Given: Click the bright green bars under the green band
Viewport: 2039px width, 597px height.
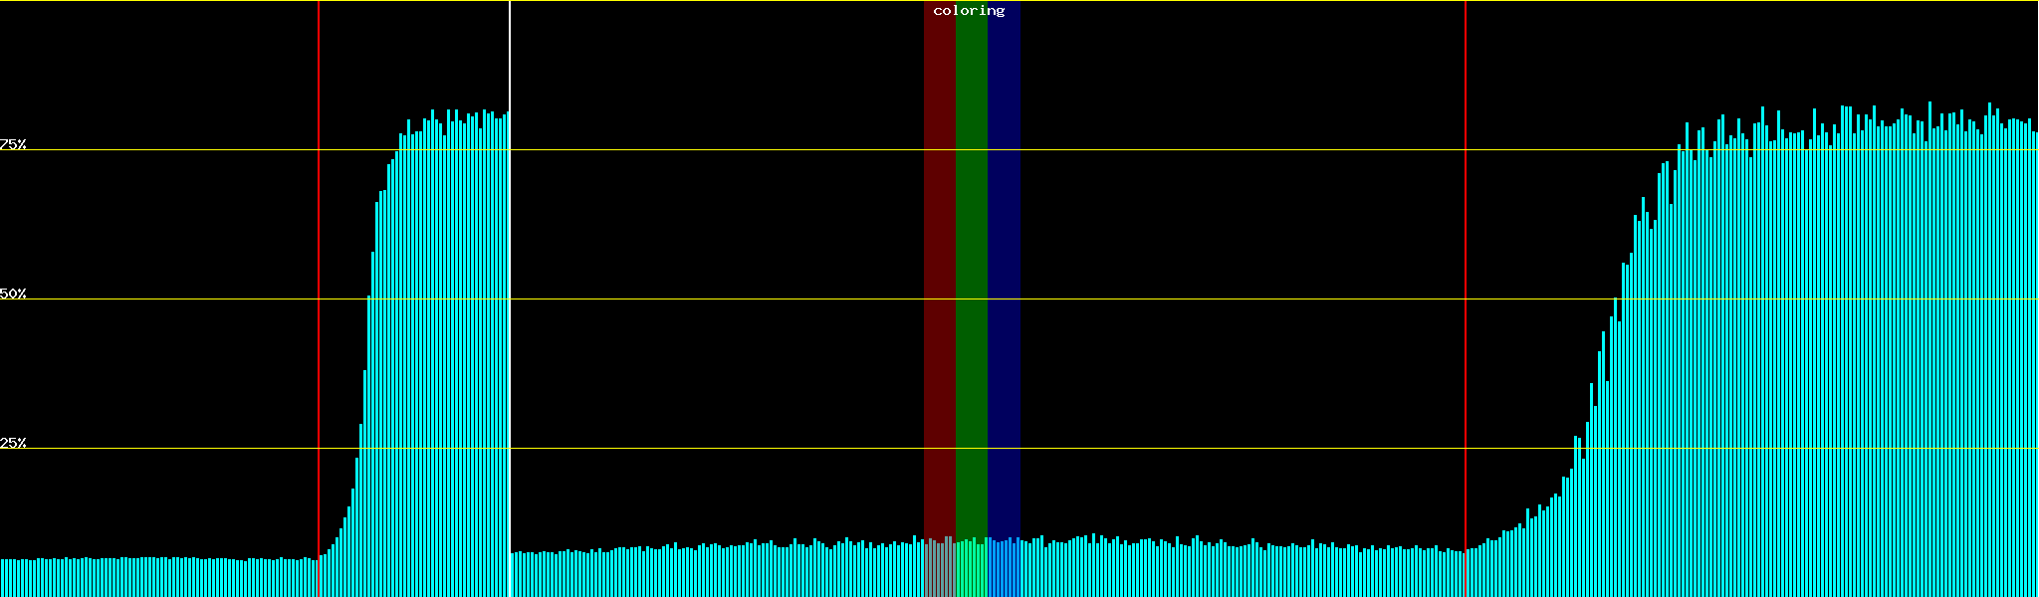Looking at the screenshot, I should pos(971,569).
